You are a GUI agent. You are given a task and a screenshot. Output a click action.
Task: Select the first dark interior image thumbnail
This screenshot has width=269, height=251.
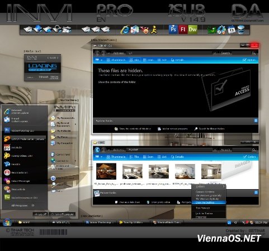106,171
